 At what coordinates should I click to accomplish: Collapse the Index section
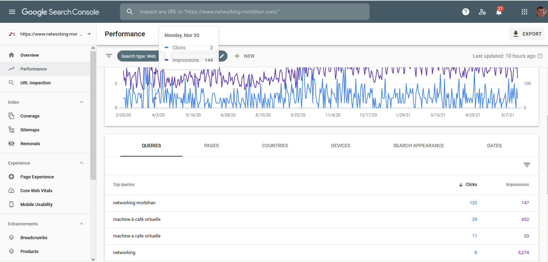pyautogui.click(x=82, y=102)
